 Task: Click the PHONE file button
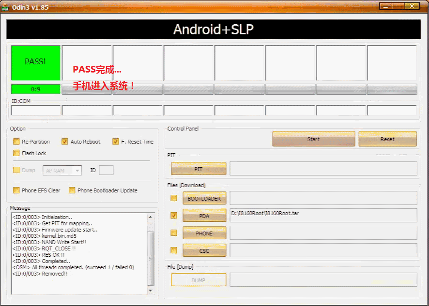[204, 233]
